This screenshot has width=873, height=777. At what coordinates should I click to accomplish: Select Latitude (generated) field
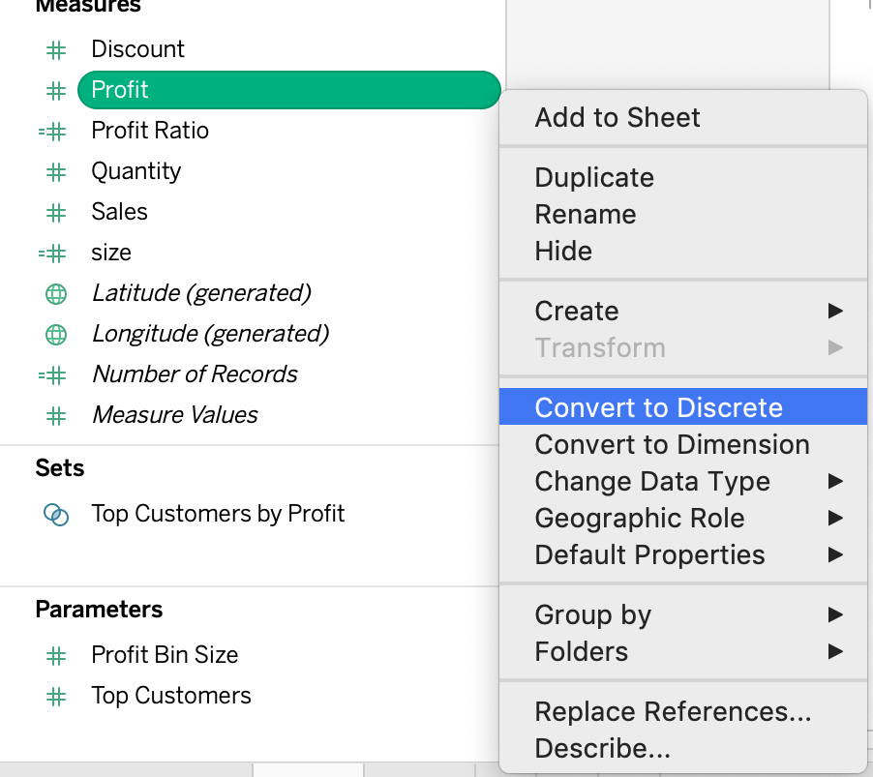coord(201,293)
